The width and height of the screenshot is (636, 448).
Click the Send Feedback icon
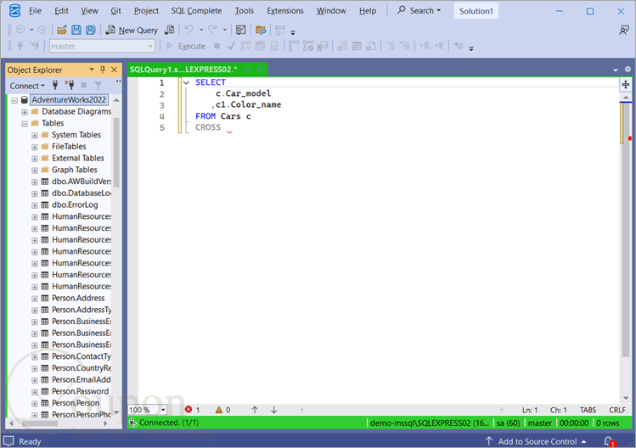click(624, 30)
